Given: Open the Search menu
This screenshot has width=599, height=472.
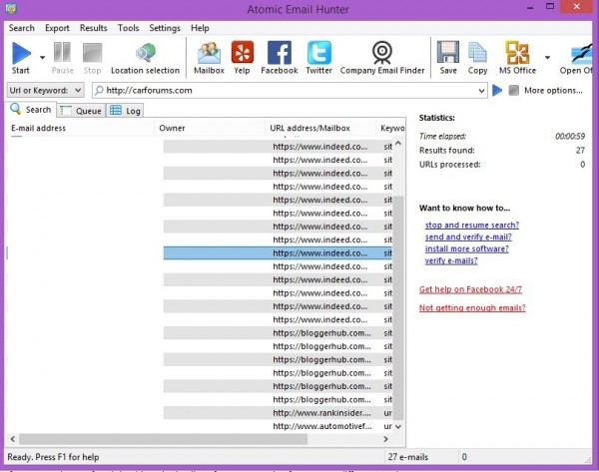Looking at the screenshot, I should [21, 28].
